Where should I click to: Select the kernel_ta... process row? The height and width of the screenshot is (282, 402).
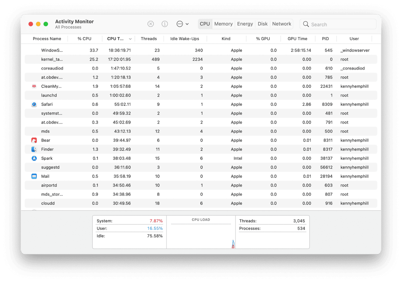[201, 60]
